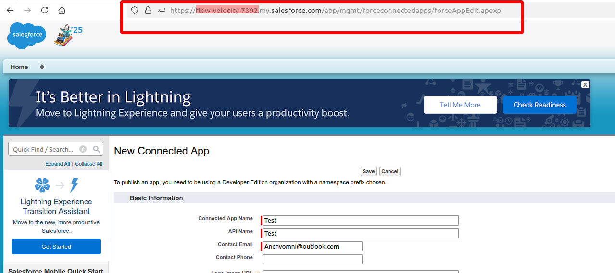The height and width of the screenshot is (273, 615).
Task: Cancel the new connected app
Action: [390, 171]
